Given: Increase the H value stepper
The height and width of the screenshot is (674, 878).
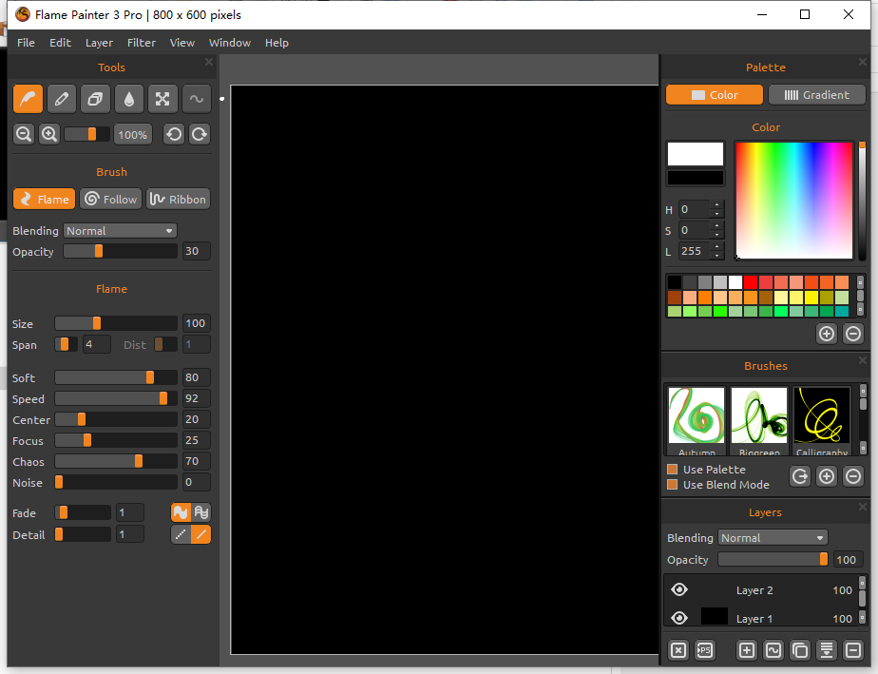Looking at the screenshot, I should [716, 205].
